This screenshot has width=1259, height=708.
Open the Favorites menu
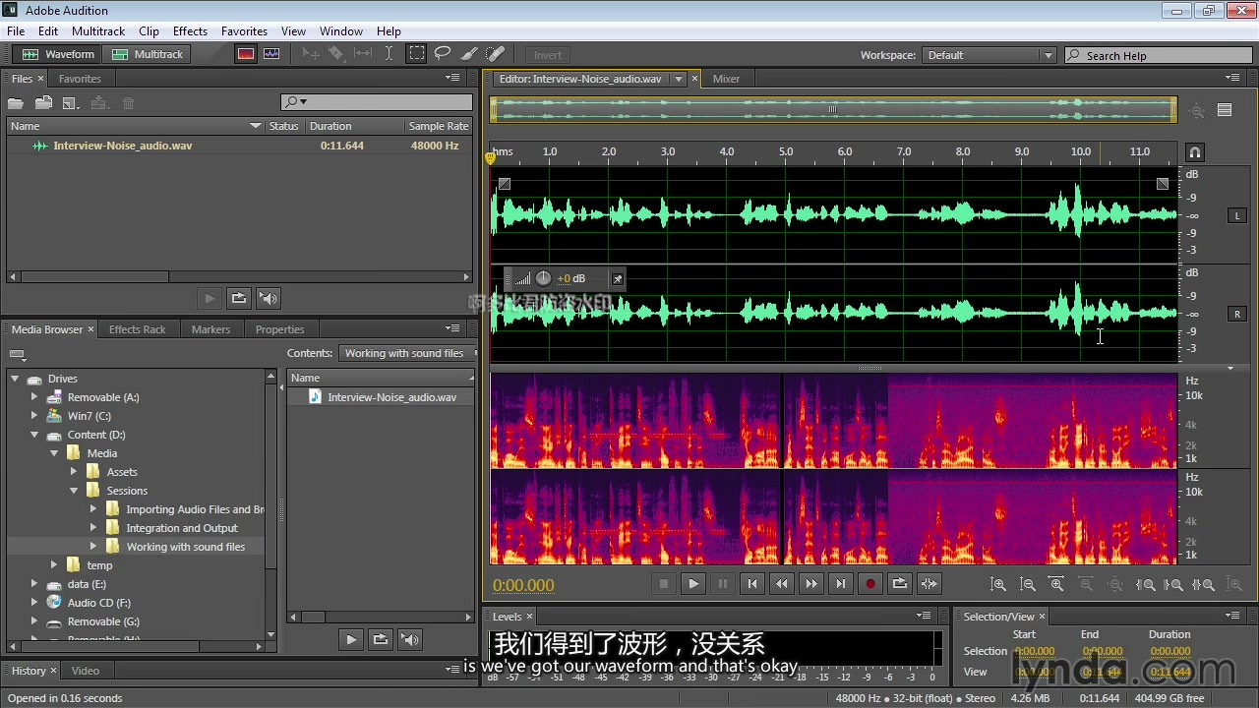[244, 31]
